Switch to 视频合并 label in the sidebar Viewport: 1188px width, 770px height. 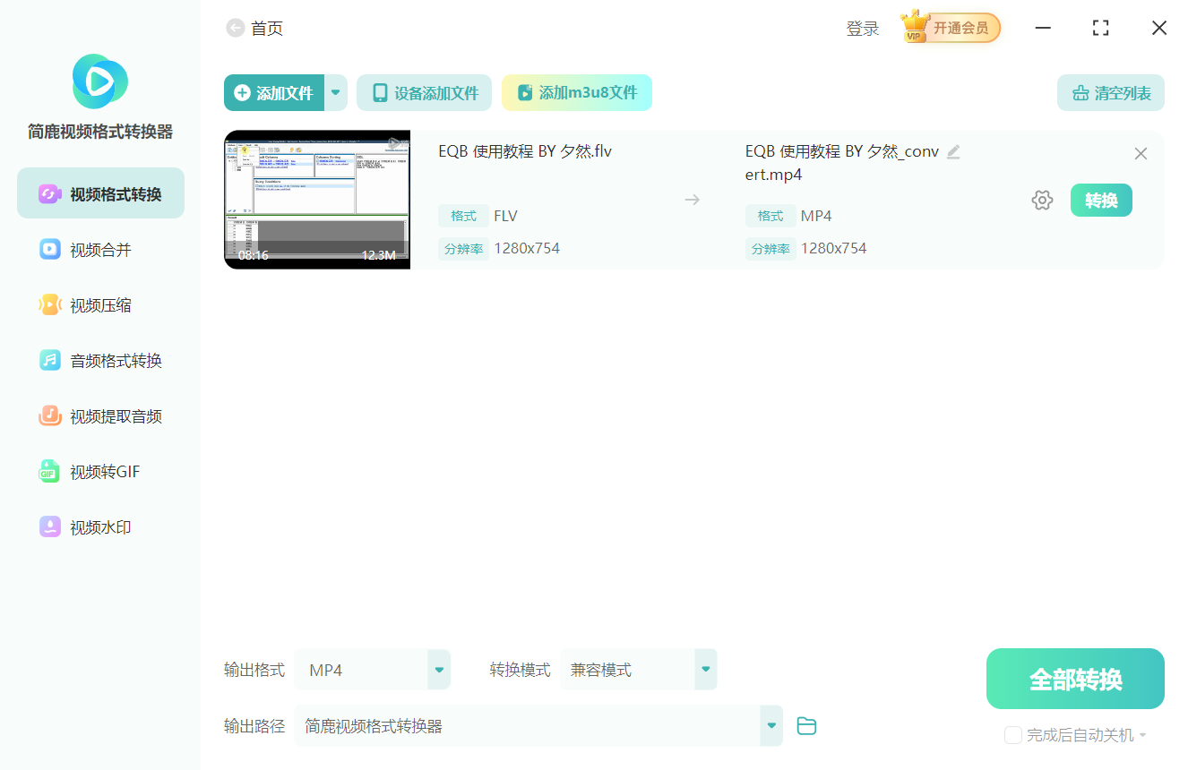point(100,250)
